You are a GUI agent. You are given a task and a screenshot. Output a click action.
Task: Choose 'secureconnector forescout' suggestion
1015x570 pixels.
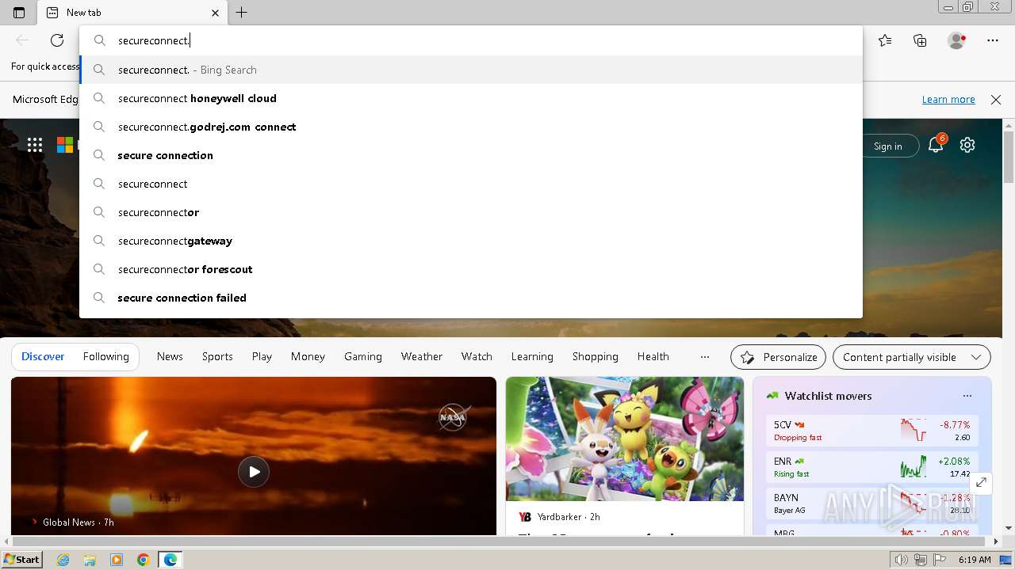point(471,269)
